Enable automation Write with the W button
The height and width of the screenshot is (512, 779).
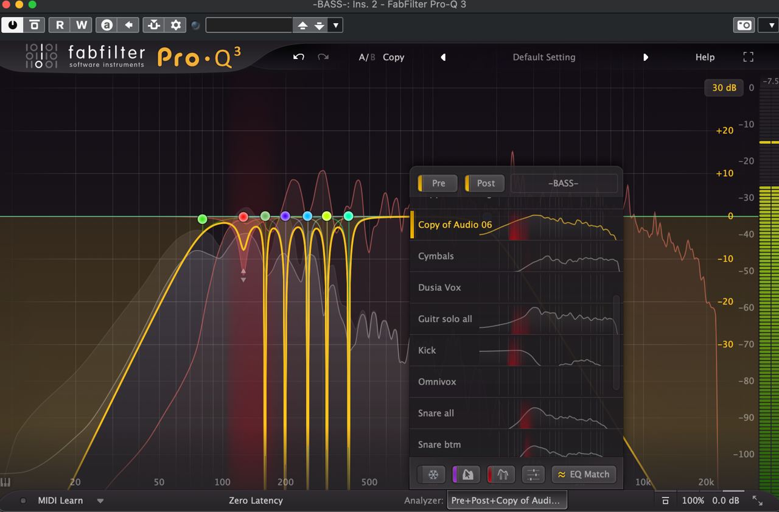(x=82, y=25)
